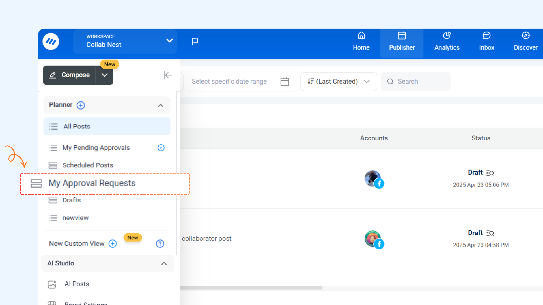Collapse the Planner section chevron
Image resolution: width=543 pixels, height=305 pixels.
tap(161, 105)
